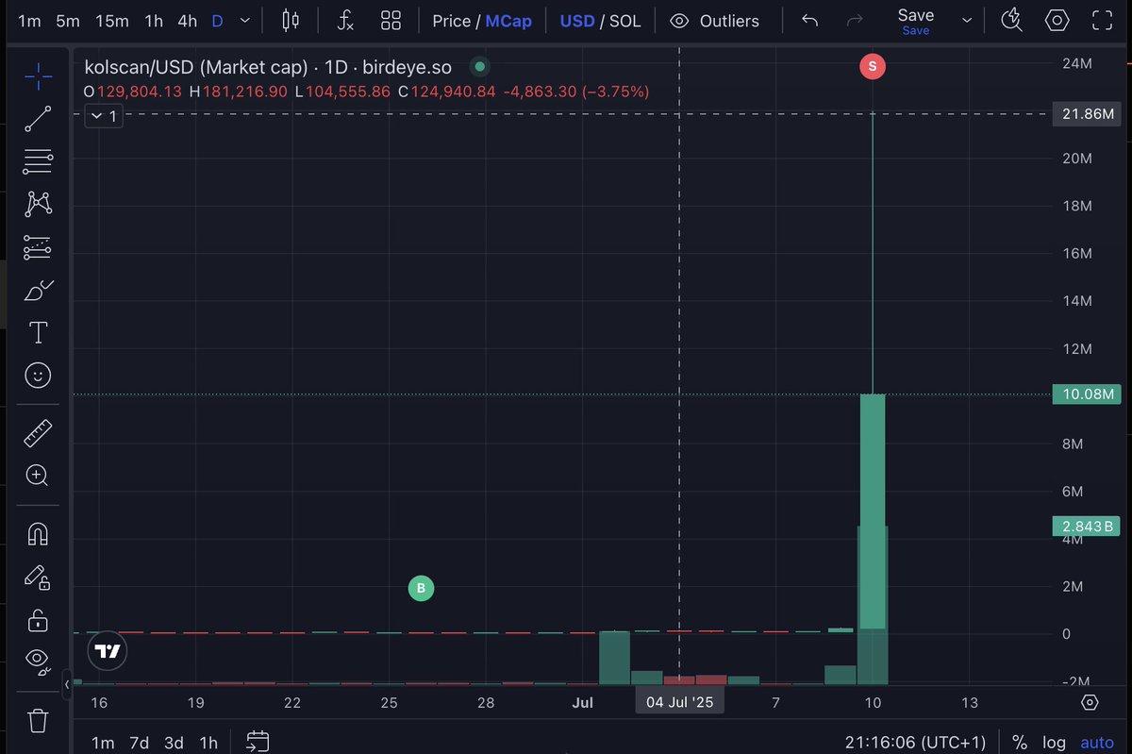
Task: Toggle log scale mode
Action: 1054,743
